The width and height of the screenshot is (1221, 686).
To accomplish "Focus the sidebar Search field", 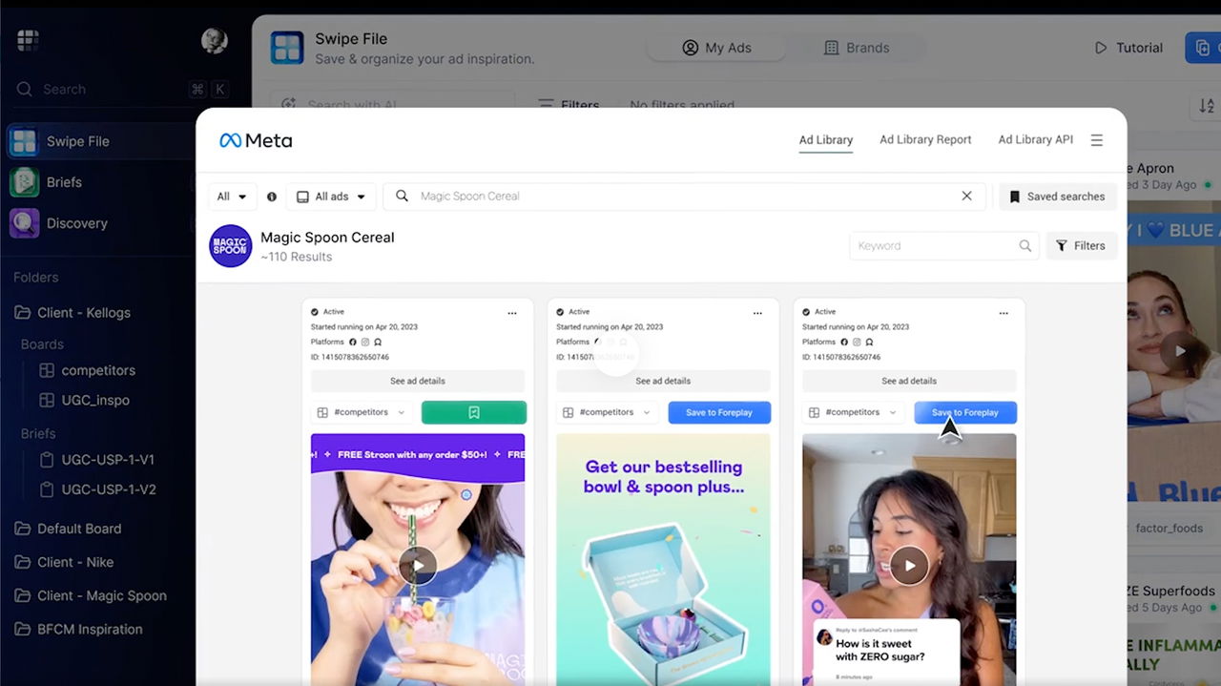I will 121,89.
